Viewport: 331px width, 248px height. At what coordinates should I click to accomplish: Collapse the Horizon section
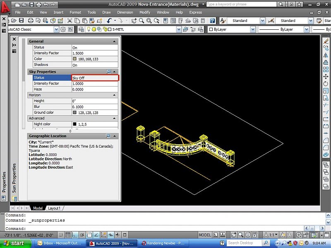tap(114, 95)
